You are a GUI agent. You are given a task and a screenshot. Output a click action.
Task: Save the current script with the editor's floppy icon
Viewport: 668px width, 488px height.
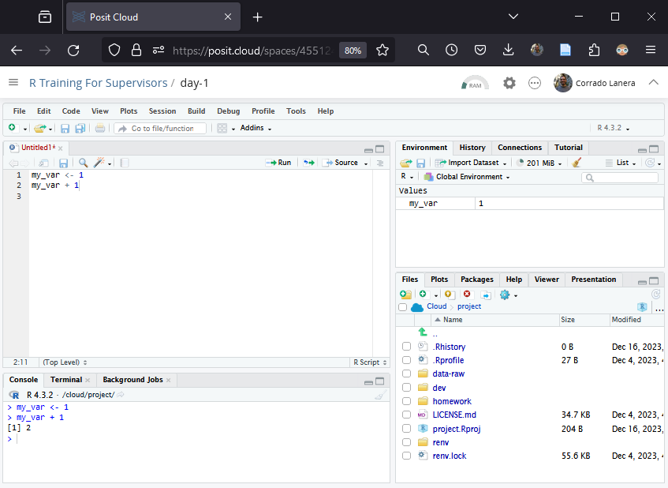63,163
